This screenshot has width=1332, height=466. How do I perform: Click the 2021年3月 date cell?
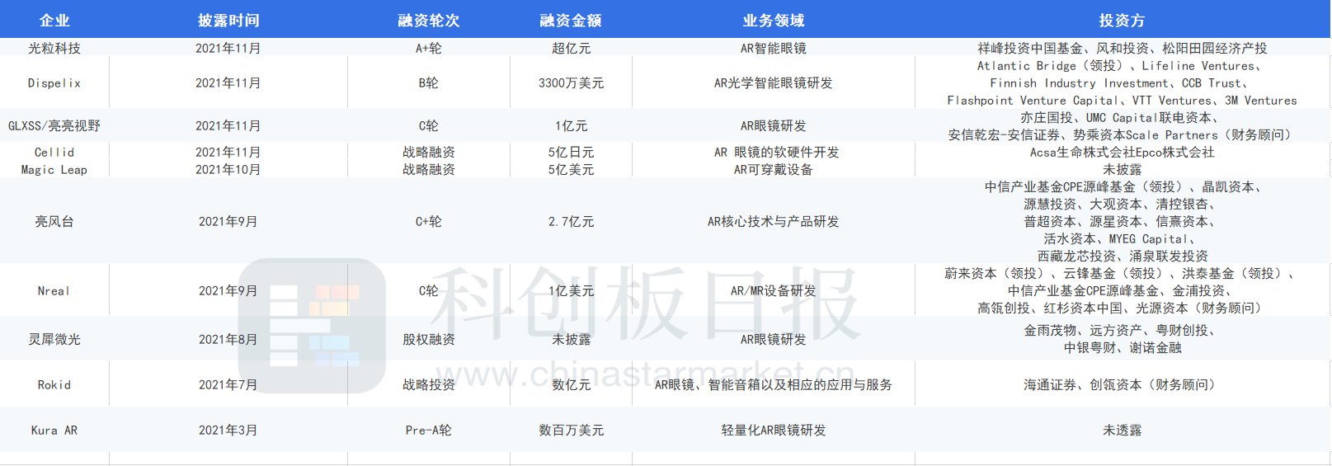(x=228, y=431)
